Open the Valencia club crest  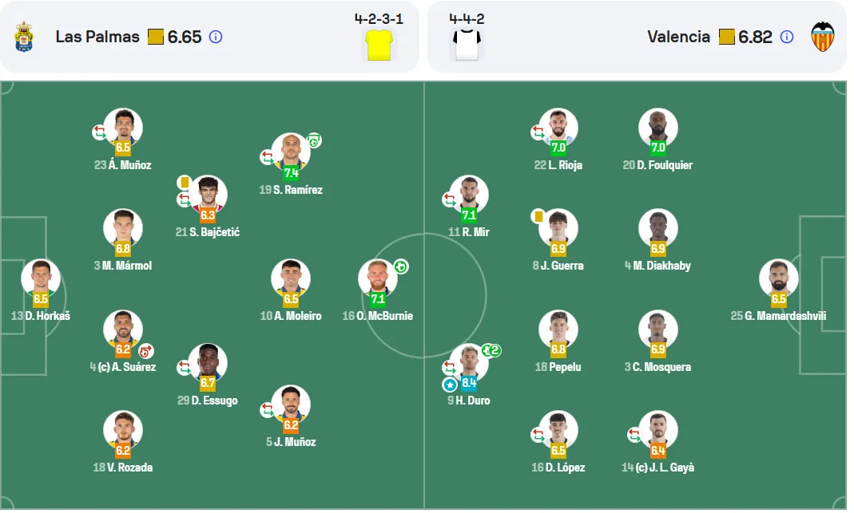click(823, 37)
